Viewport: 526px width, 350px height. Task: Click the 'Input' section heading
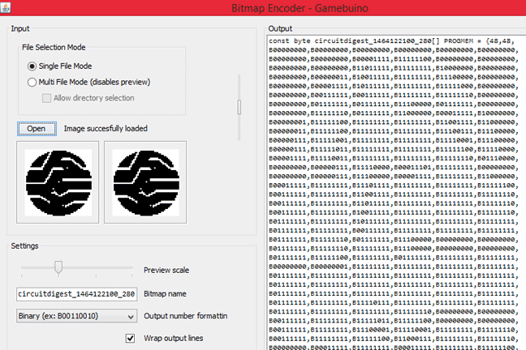(x=20, y=29)
